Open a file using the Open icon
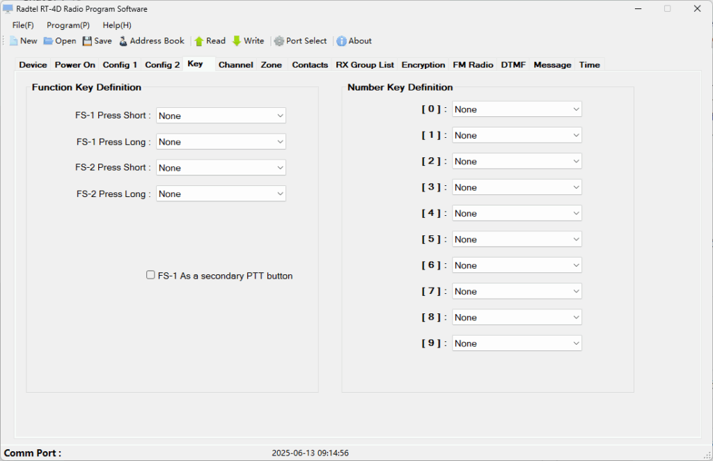Screen dimensions: 713x461 [48, 41]
